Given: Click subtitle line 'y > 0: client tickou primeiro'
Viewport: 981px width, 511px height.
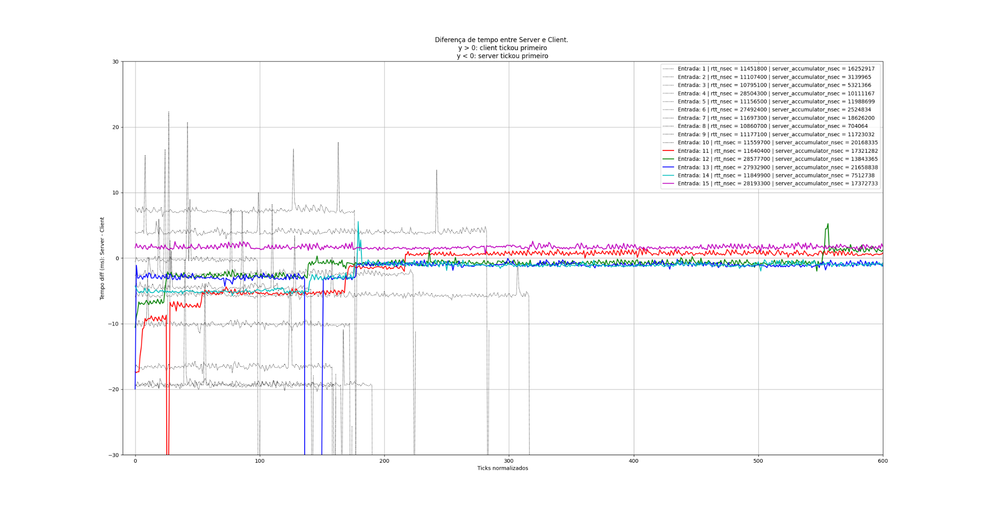Looking at the screenshot, I should [502, 48].
